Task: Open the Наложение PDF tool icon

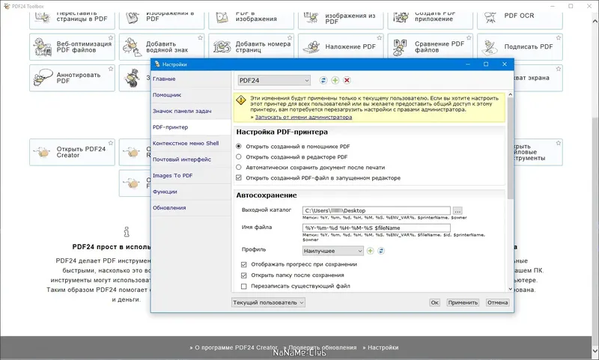Action: click(311, 47)
